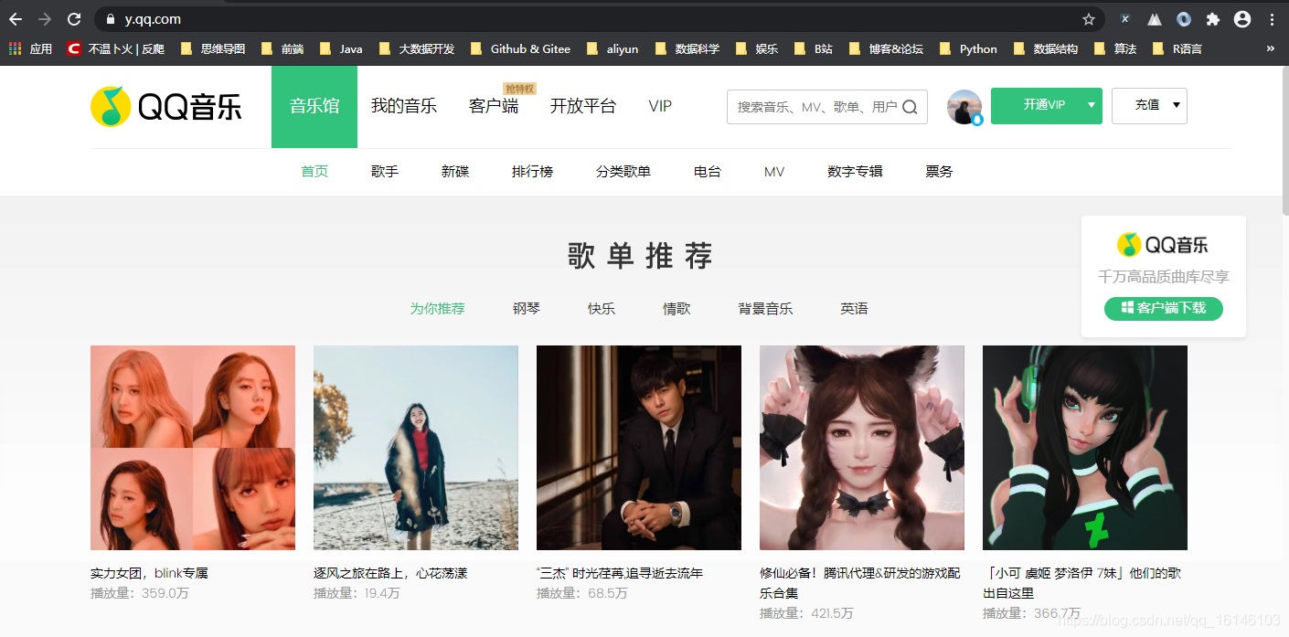Open Chrome's three-dot menu
The image size is (1289, 637).
click(x=1272, y=19)
